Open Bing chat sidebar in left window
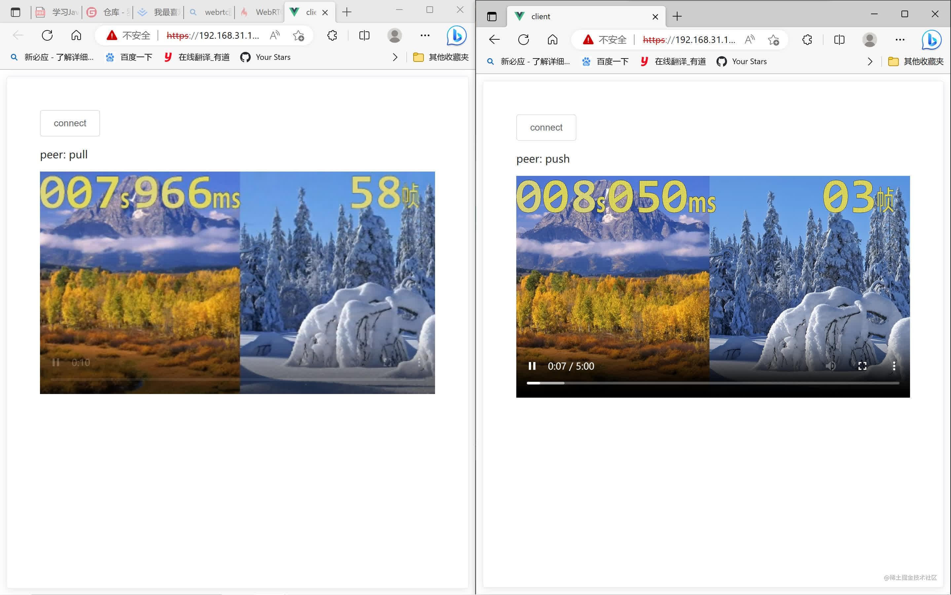The image size is (951, 595). 457,36
